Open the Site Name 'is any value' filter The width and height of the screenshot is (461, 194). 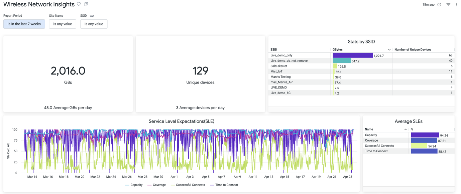click(x=63, y=24)
